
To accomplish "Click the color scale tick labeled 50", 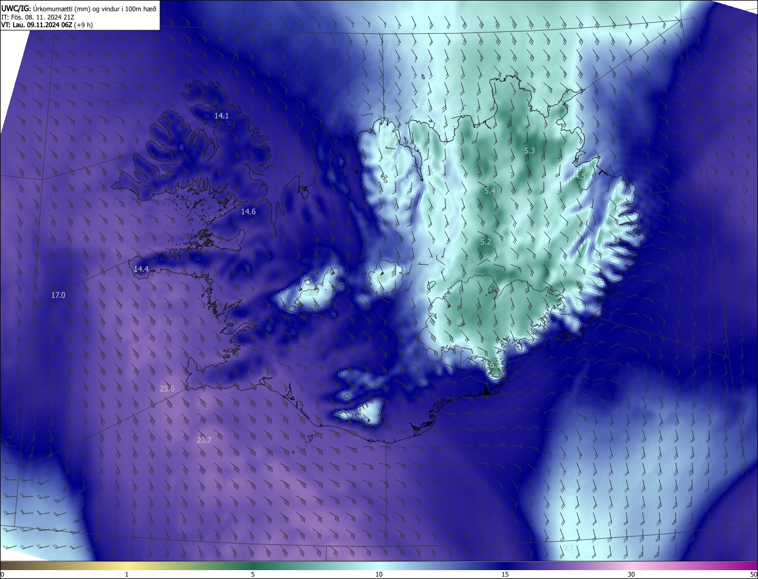I will (x=753, y=574).
